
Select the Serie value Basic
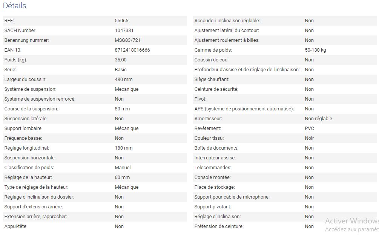coord(121,70)
